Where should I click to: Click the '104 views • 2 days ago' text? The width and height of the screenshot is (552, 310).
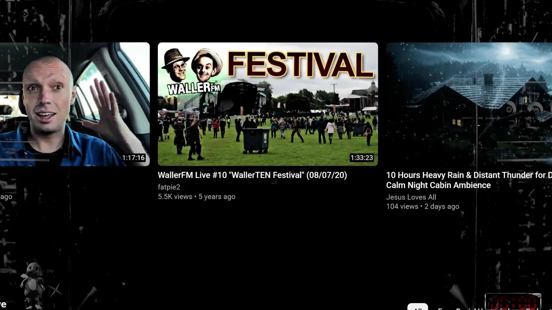[423, 206]
